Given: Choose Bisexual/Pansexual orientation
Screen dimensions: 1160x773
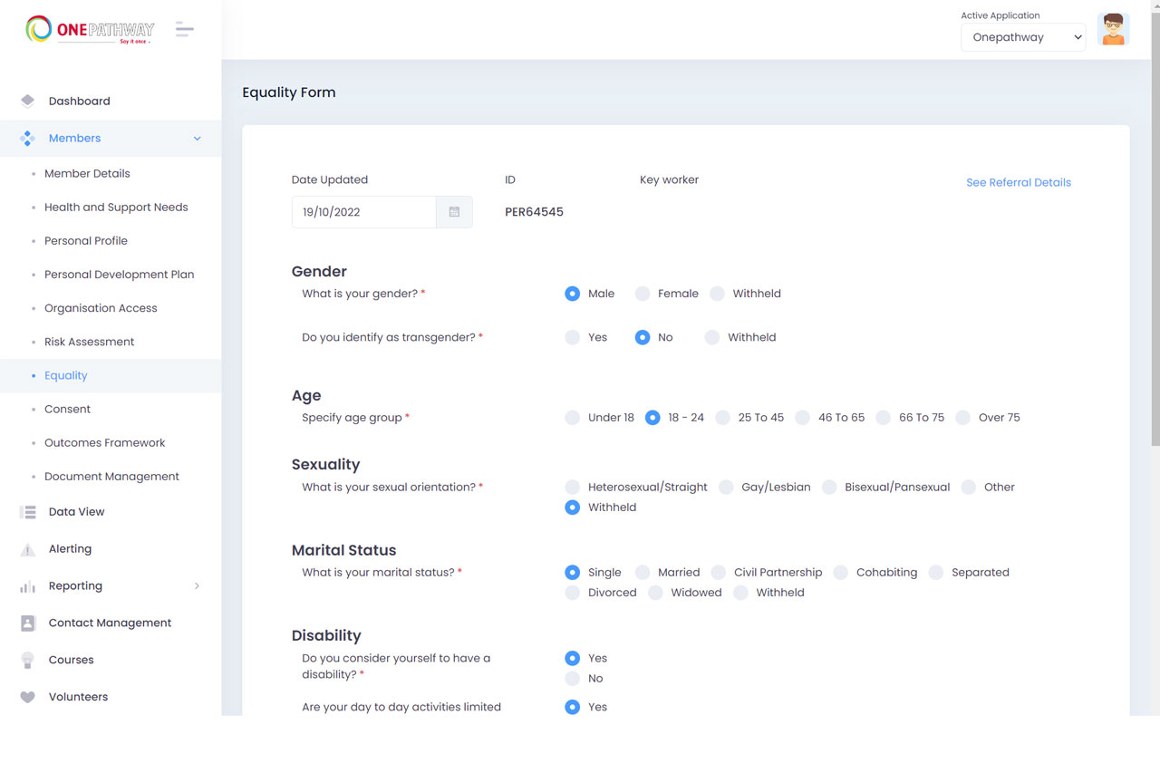Looking at the screenshot, I should (829, 488).
